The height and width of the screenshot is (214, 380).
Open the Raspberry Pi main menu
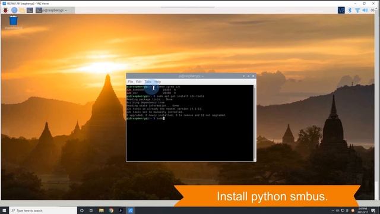tap(5, 10)
